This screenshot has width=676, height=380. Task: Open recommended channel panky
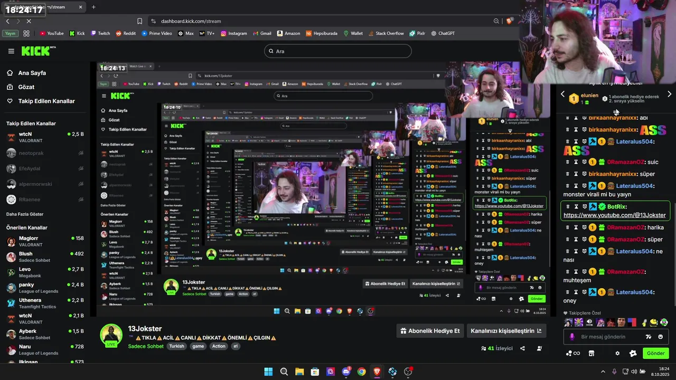click(x=45, y=288)
